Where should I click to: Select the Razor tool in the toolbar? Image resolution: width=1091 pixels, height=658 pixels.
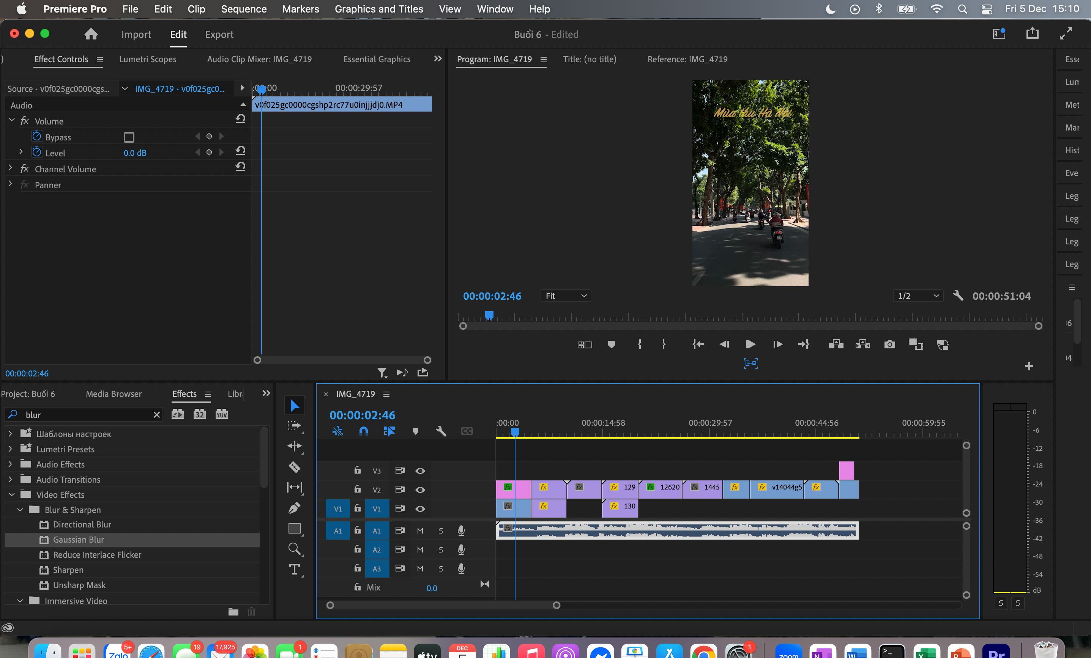(x=295, y=467)
